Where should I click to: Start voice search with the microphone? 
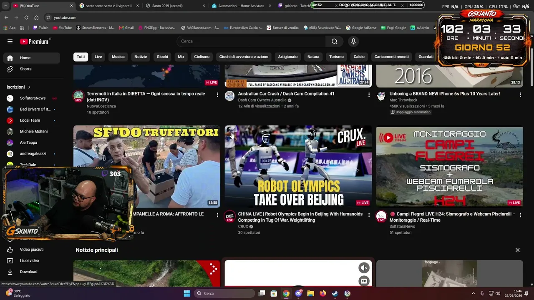click(353, 41)
